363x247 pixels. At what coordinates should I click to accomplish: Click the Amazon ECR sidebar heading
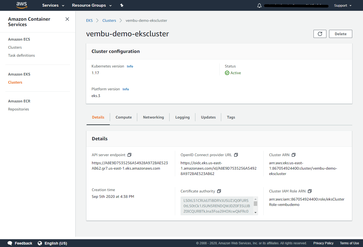click(19, 101)
